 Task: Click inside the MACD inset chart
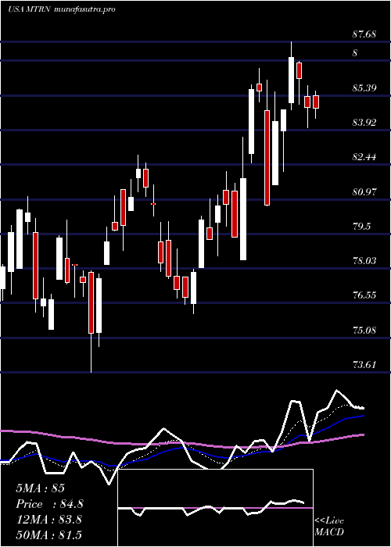[x=215, y=508]
